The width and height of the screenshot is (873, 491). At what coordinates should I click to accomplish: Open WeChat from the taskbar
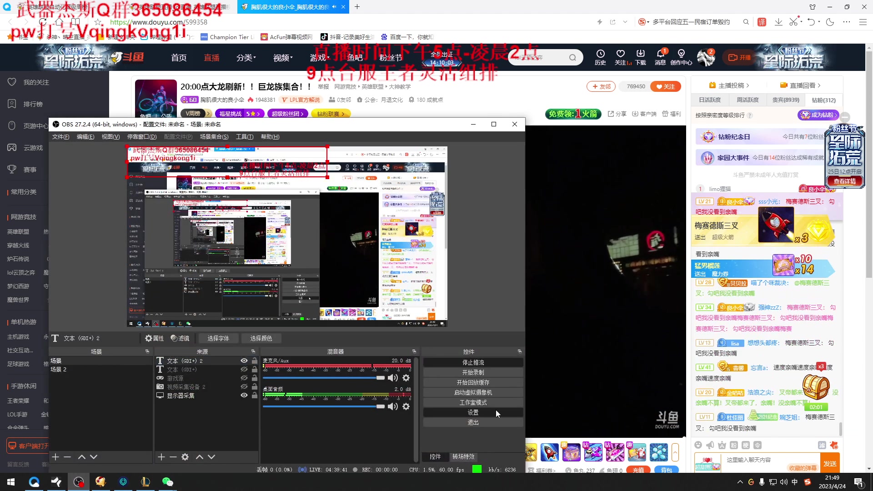167,482
